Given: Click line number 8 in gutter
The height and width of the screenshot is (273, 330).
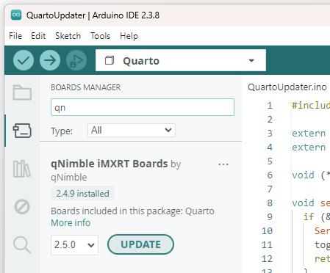Looking at the screenshot, I should pyautogui.click(x=270, y=203).
